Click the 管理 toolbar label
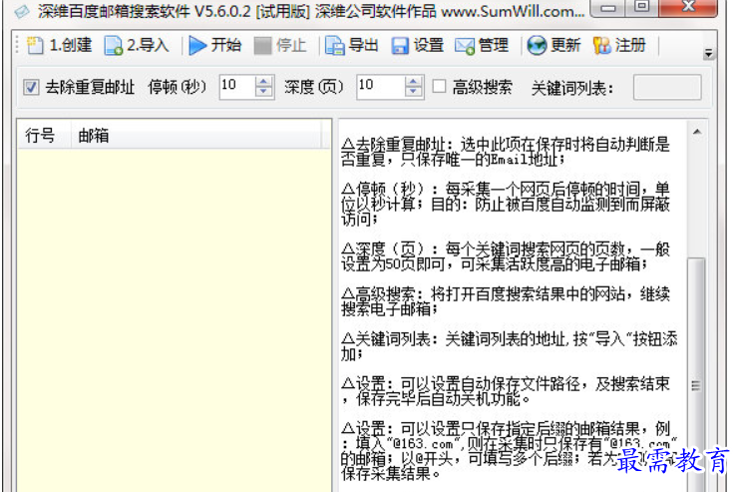Screen dimensions: 738x492 [494, 45]
